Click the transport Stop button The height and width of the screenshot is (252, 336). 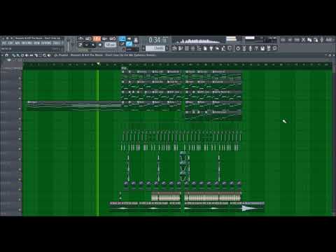pyautogui.click(x=93, y=45)
